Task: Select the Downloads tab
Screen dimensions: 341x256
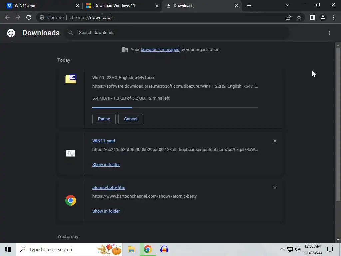Action: [201, 6]
